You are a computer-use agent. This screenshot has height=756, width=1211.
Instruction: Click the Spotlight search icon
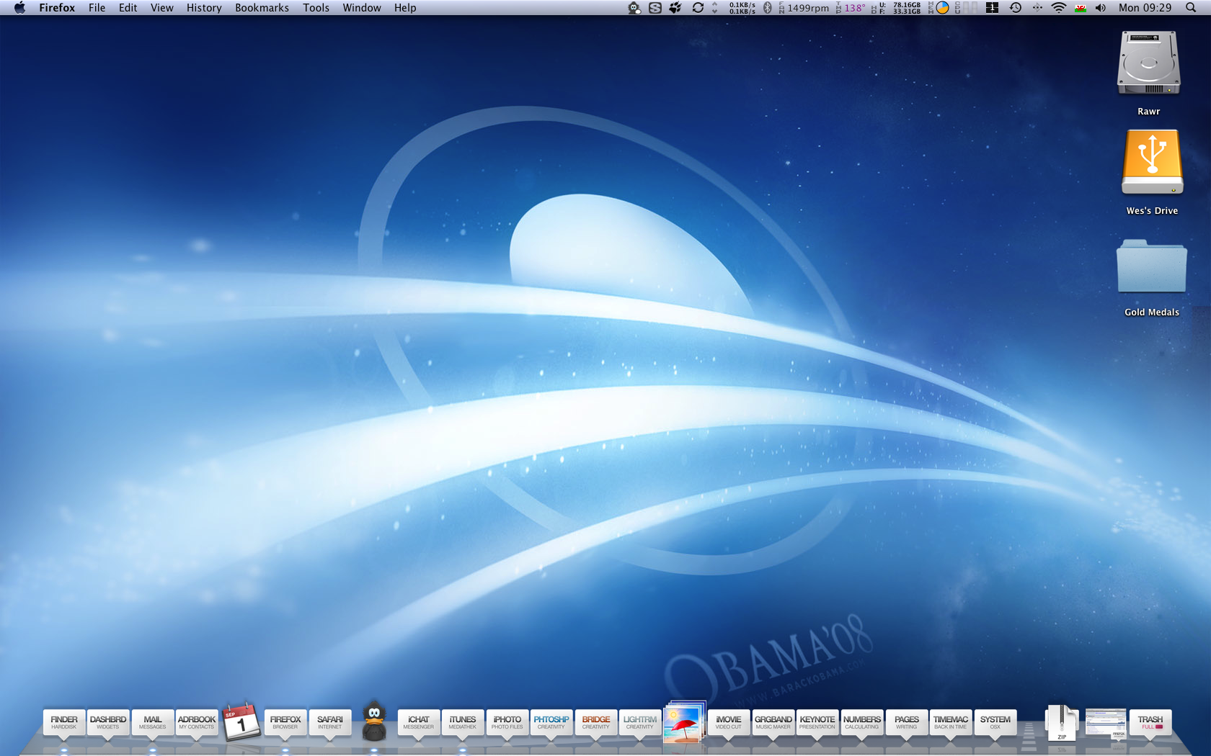[1191, 8]
